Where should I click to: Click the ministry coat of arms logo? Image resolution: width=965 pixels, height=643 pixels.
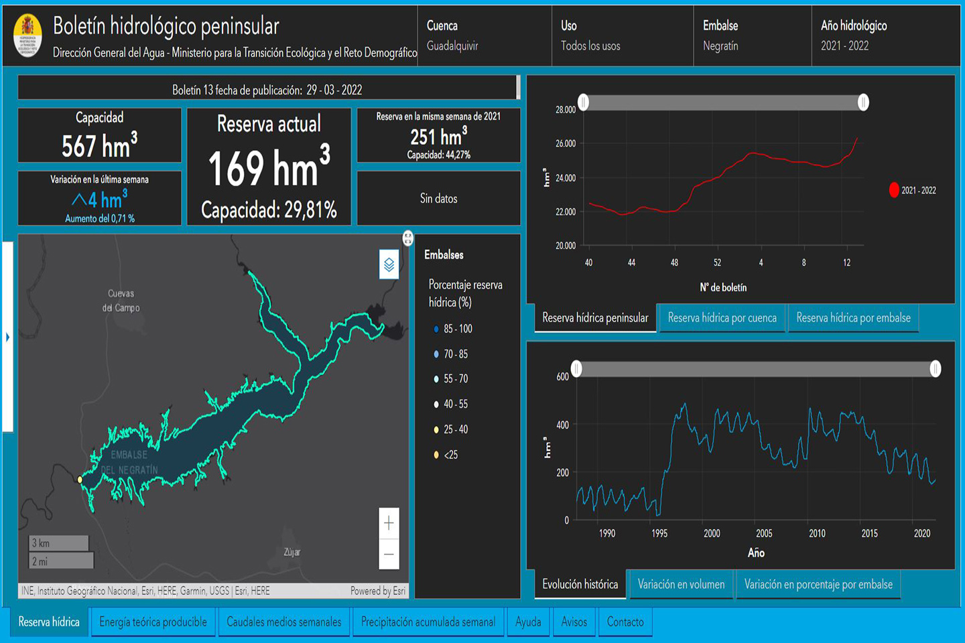pos(27,35)
